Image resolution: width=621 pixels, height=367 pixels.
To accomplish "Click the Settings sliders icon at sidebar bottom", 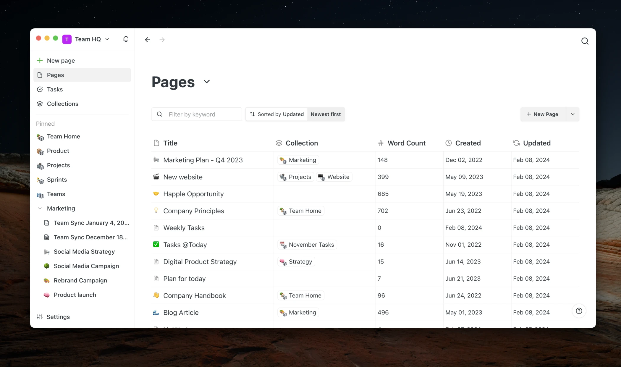I will pos(40,317).
